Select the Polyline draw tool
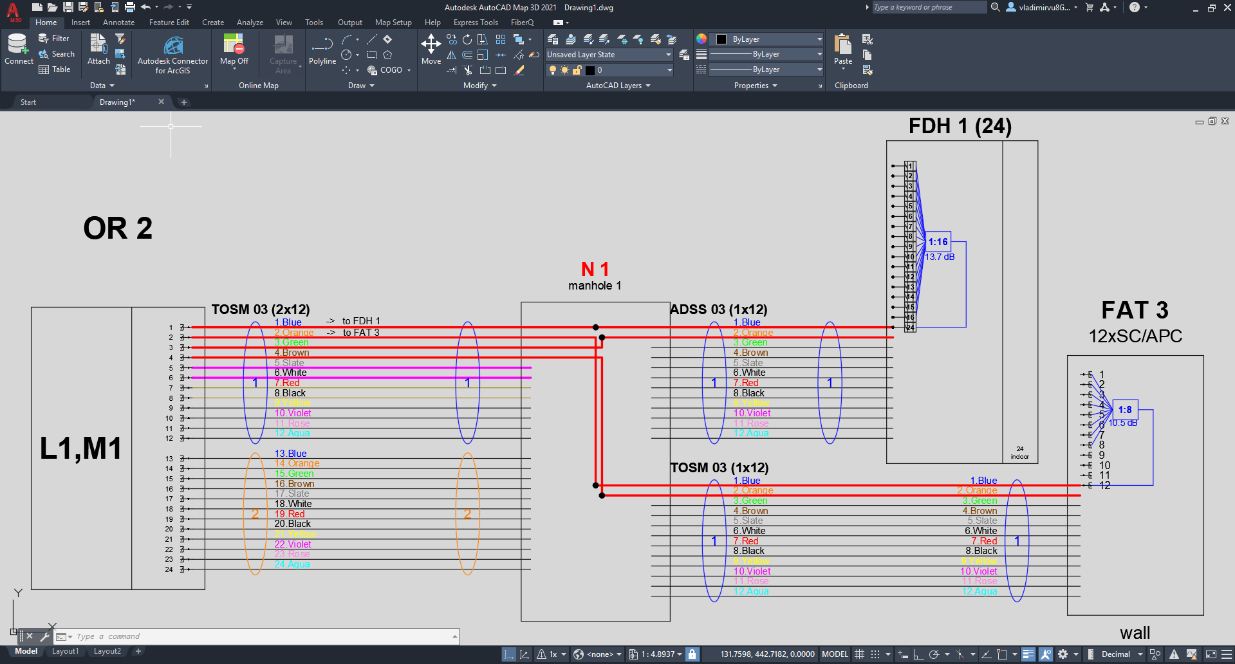 (x=322, y=49)
